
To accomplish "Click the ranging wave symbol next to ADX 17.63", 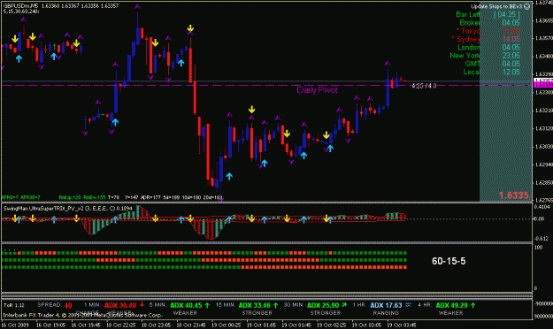I will coord(408,305).
